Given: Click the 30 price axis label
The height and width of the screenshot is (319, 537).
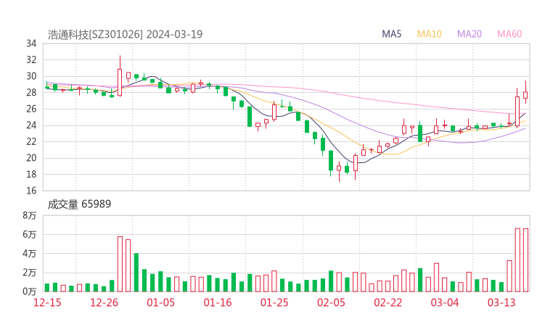Looking at the screenshot, I should point(31,76).
